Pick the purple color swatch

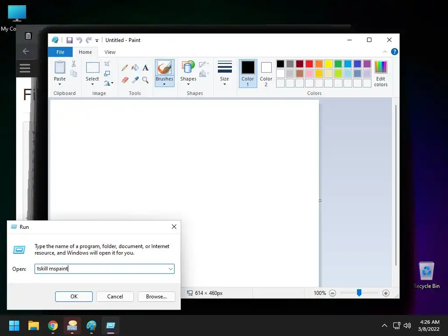click(367, 64)
